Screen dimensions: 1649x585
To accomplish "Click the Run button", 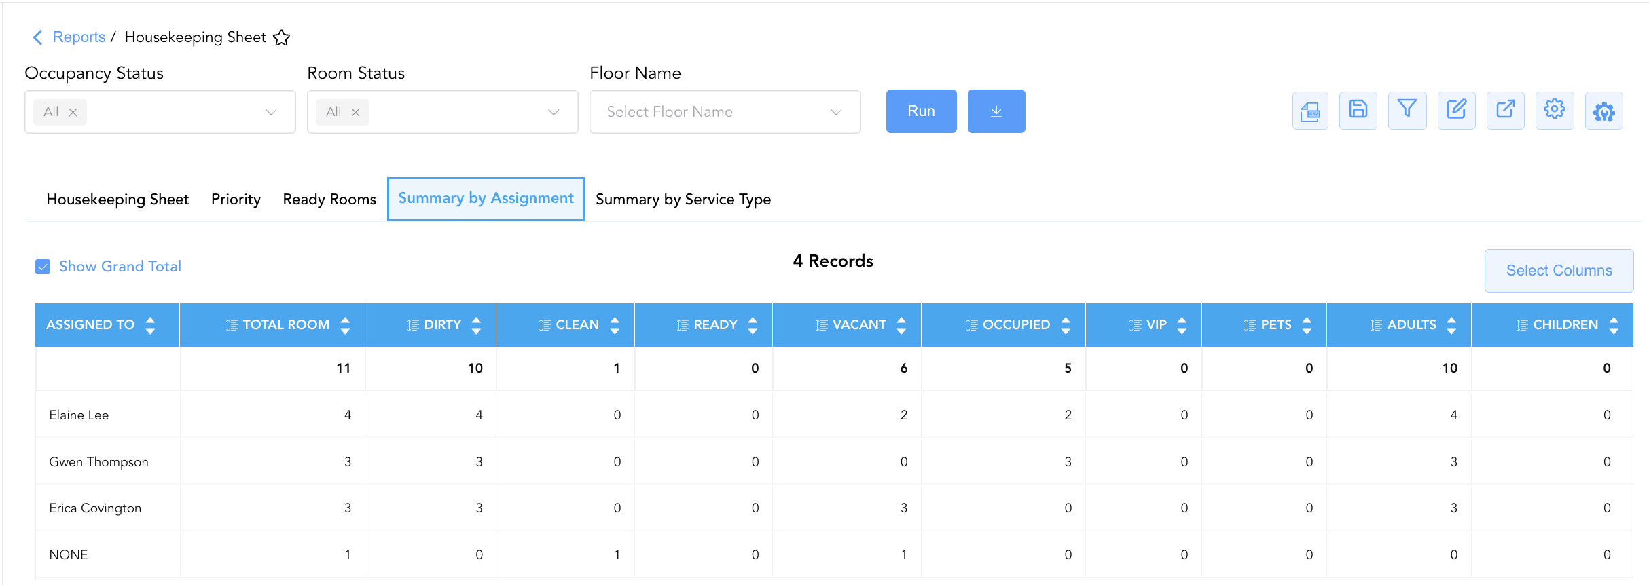I will point(922,111).
